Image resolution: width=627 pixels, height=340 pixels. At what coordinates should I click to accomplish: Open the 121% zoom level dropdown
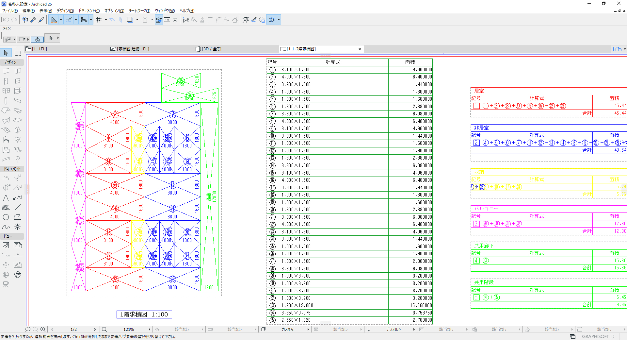pyautogui.click(x=150, y=330)
